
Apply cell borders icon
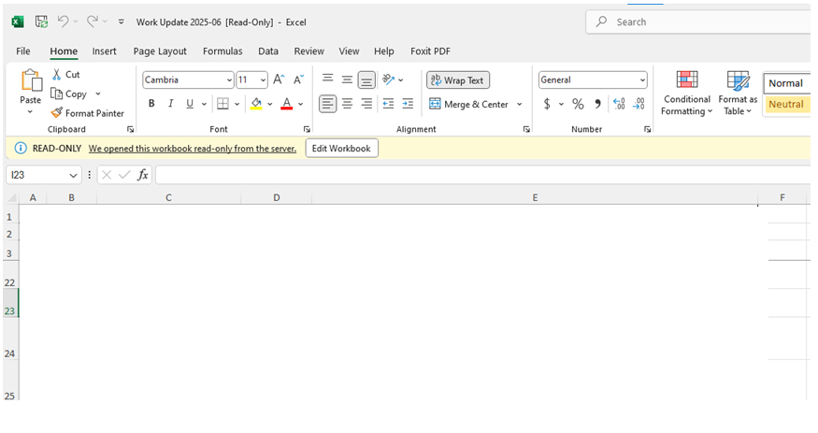pos(222,104)
